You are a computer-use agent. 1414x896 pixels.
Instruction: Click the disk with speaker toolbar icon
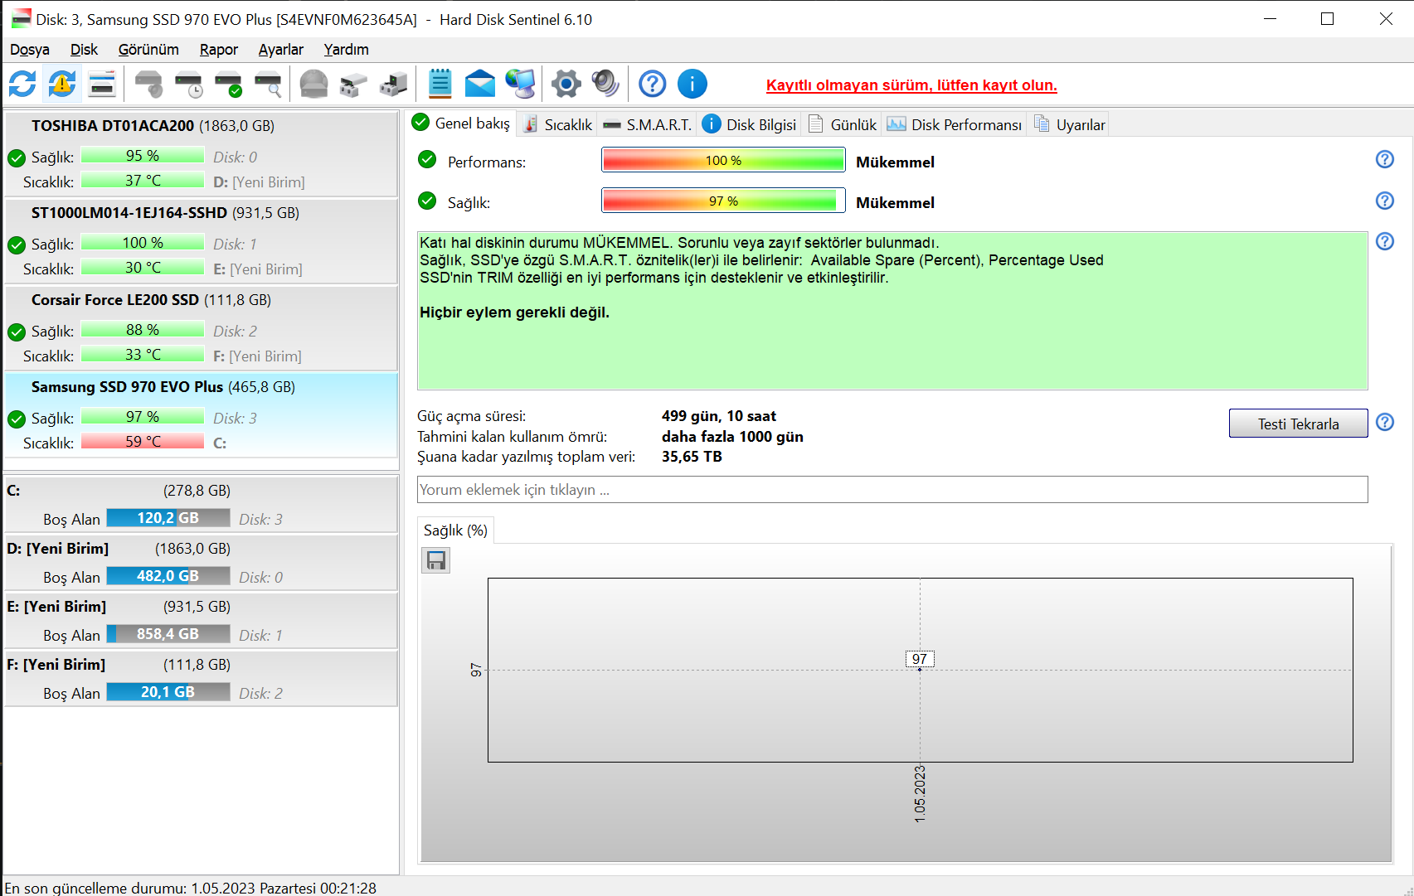[x=148, y=84]
